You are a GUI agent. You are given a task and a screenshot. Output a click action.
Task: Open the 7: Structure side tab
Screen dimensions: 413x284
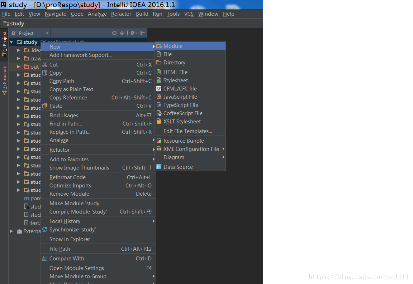tap(4, 80)
